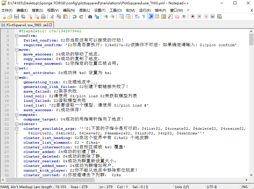Open Find with the binoculars icon
Viewport: 254px width, 189px height.
(90, 17)
